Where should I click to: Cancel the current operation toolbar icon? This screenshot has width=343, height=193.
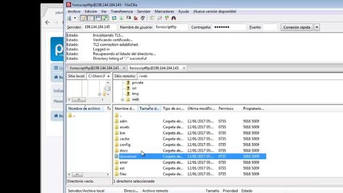tap(129, 18)
